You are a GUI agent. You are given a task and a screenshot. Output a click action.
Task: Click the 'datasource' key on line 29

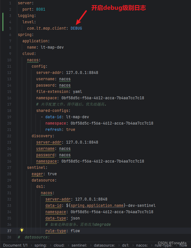tap(43, 180)
